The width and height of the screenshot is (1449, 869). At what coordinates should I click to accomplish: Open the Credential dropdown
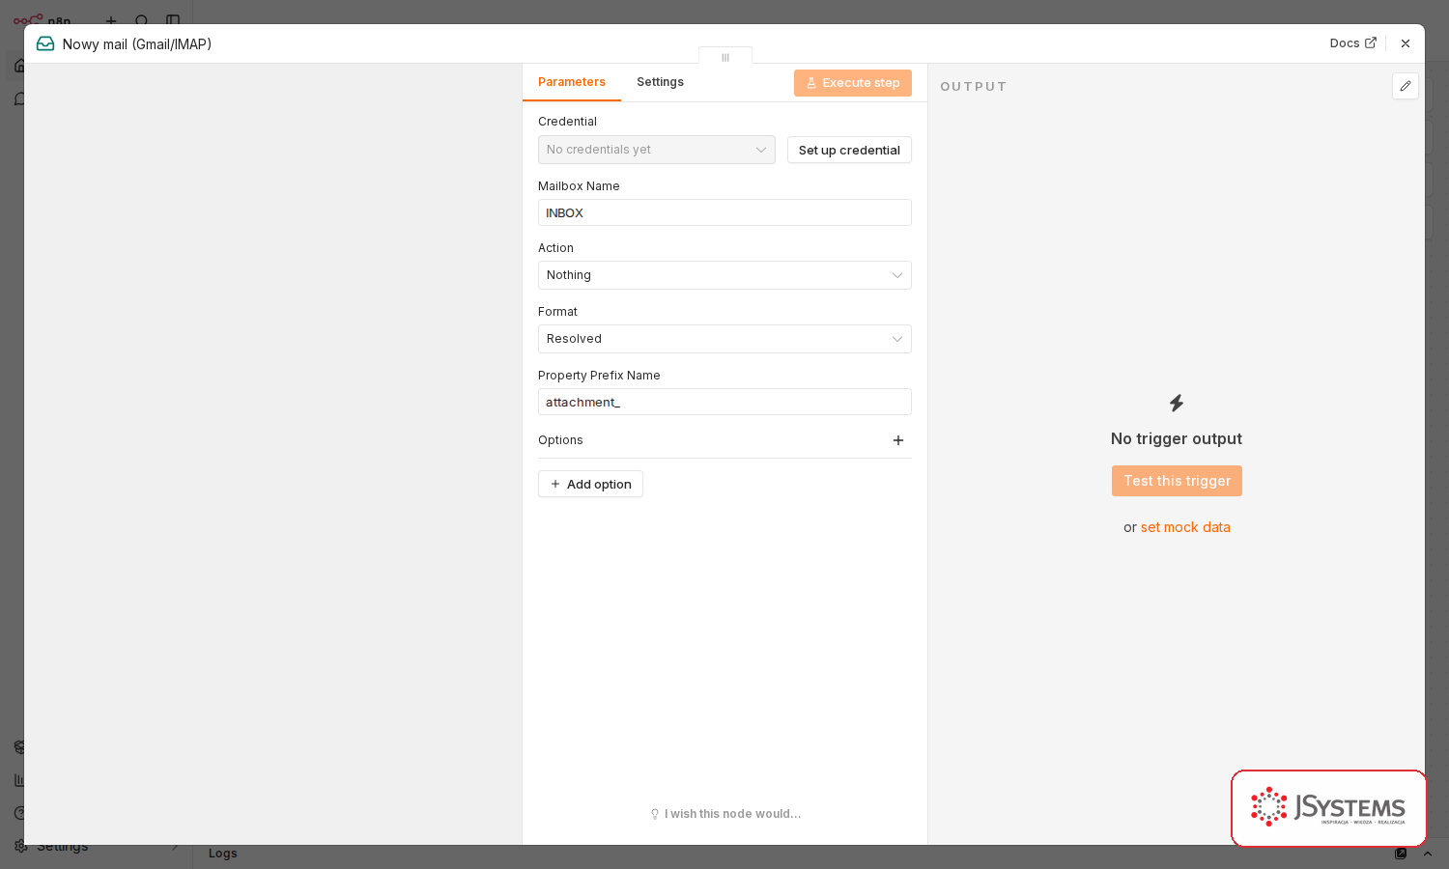657,150
